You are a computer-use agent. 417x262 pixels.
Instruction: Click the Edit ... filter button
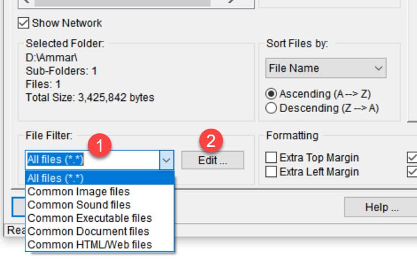(x=212, y=160)
